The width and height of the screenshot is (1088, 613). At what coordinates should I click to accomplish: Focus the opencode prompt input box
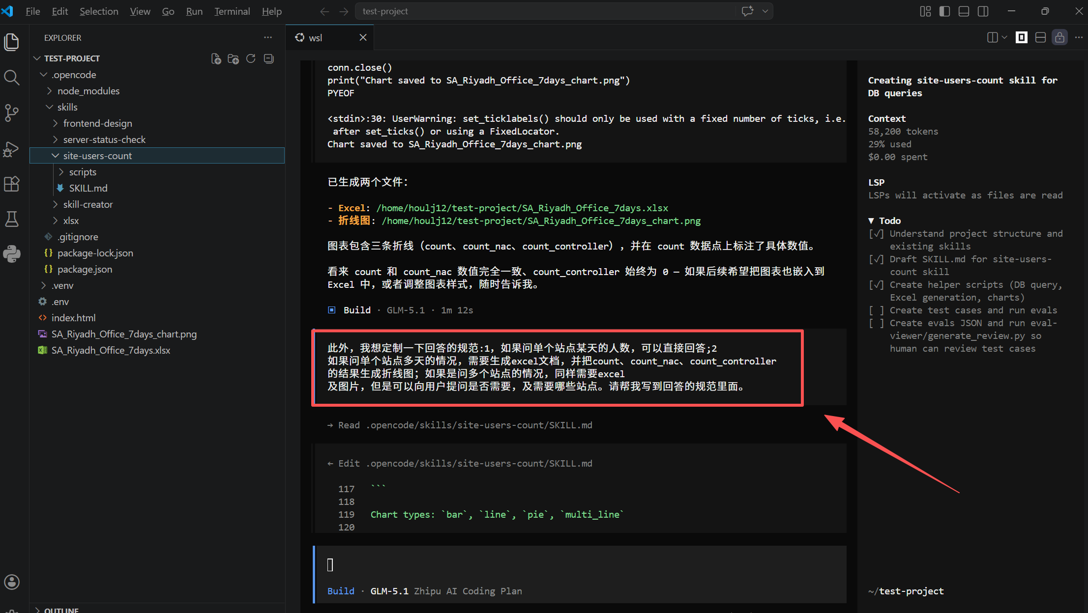[x=580, y=565]
